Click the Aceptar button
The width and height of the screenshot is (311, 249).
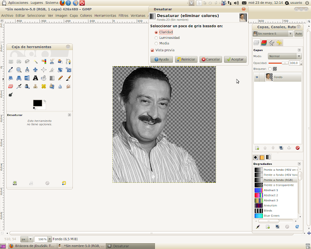pos(235,59)
